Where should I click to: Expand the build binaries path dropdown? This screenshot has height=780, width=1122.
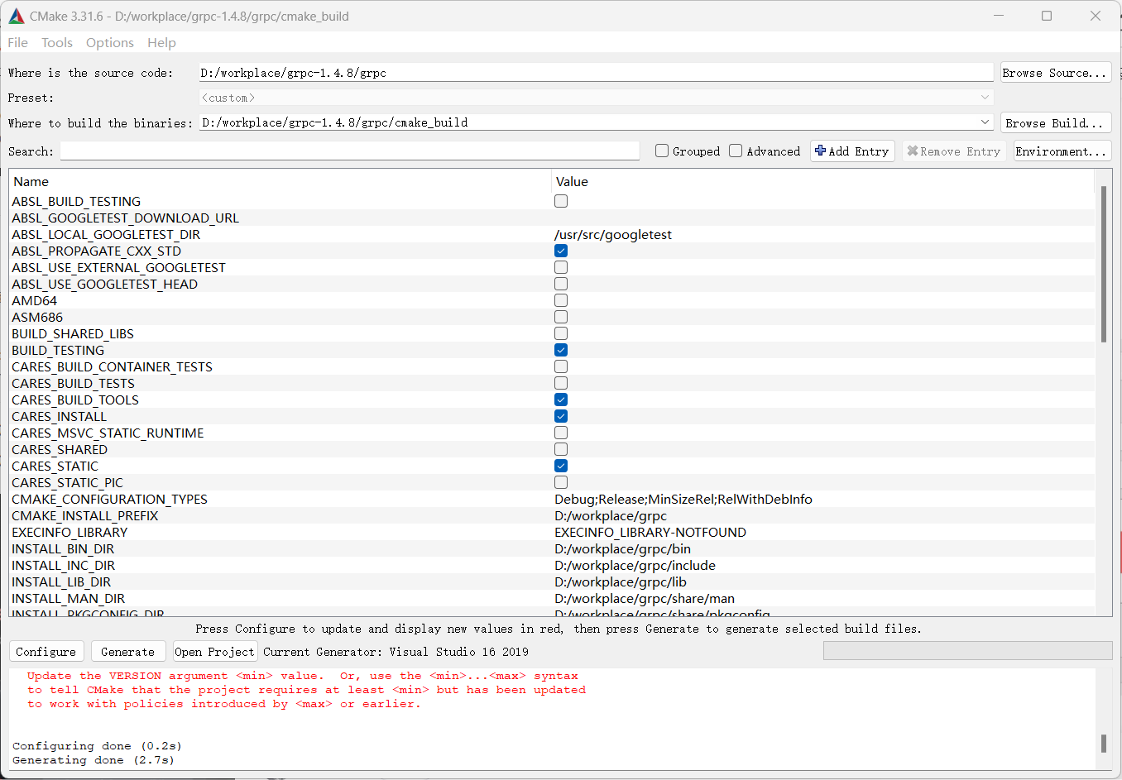985,122
